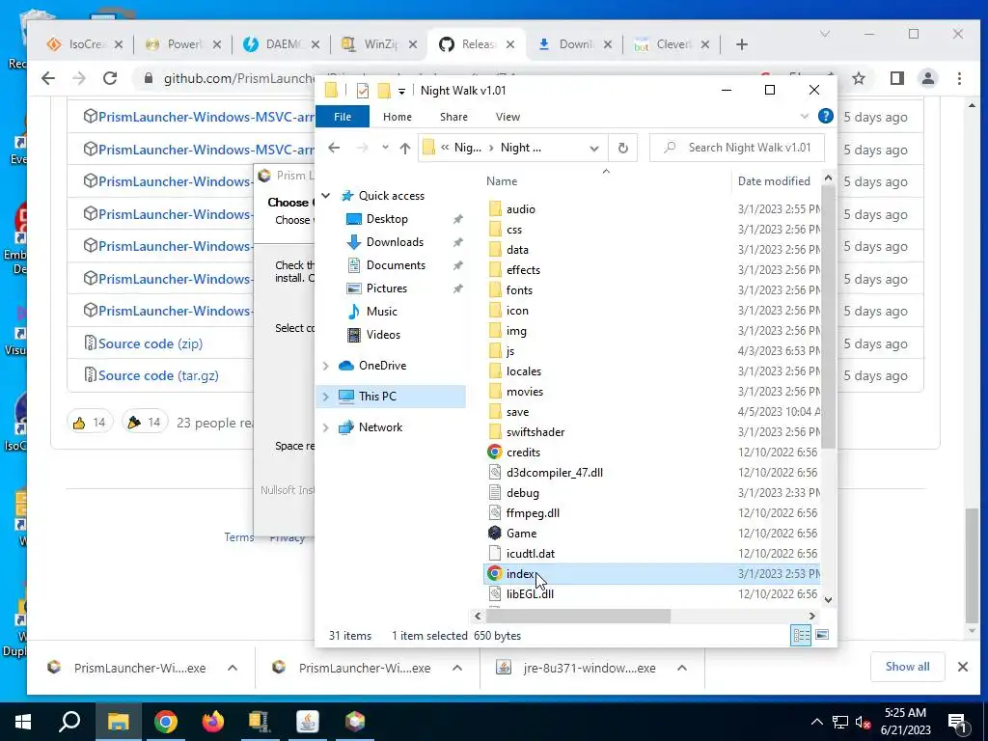
Task: Open taskbar search magnifier
Action: tap(69, 722)
